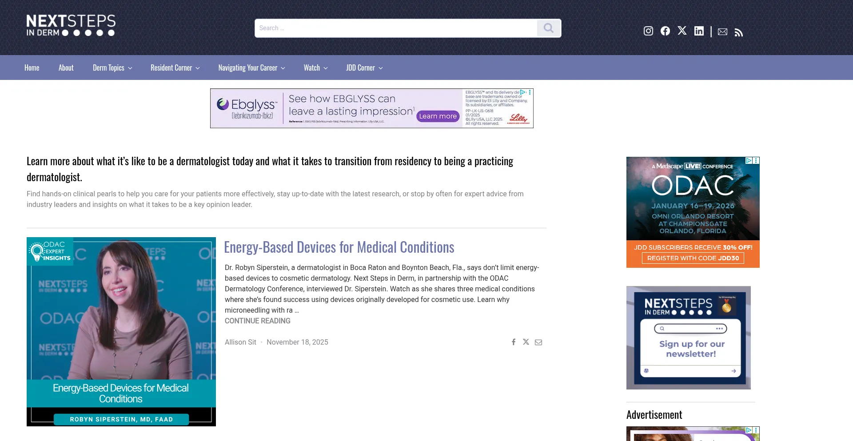
Task: Expand the Derm Topics dropdown menu
Action: pyautogui.click(x=112, y=68)
